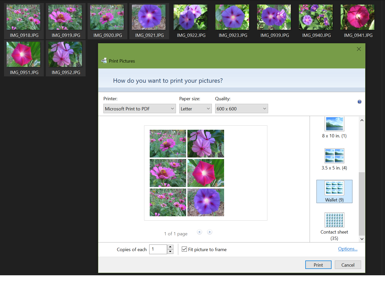Open the Printer dropdown
Image resolution: width=385 pixels, height=288 pixels.
tap(139, 108)
